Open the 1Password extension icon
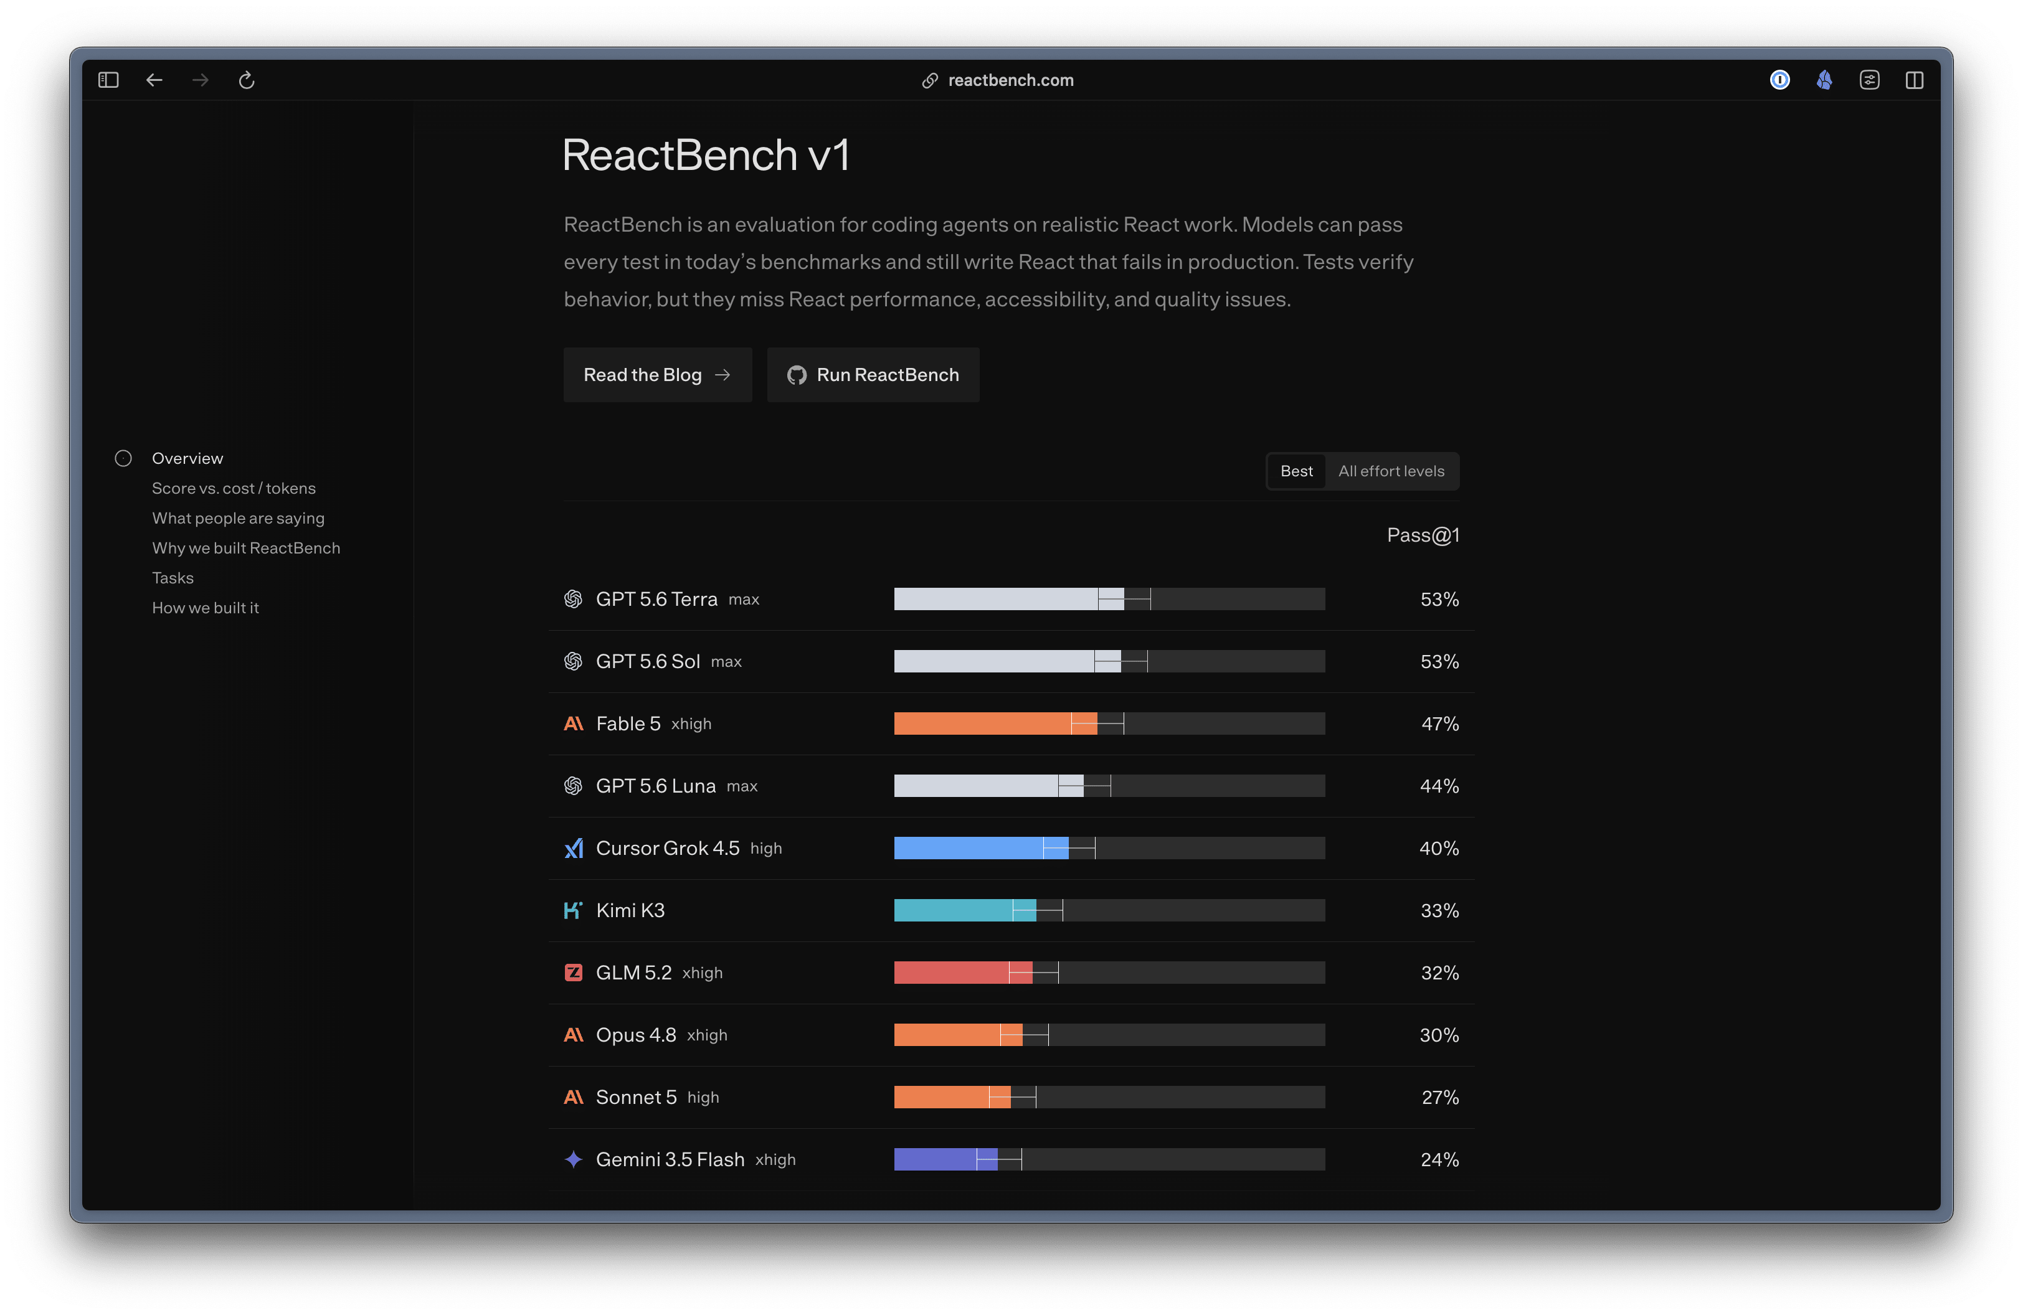The height and width of the screenshot is (1315, 2023). (x=1779, y=80)
